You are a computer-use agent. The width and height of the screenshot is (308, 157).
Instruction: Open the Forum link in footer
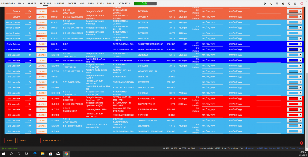tap(293, 149)
